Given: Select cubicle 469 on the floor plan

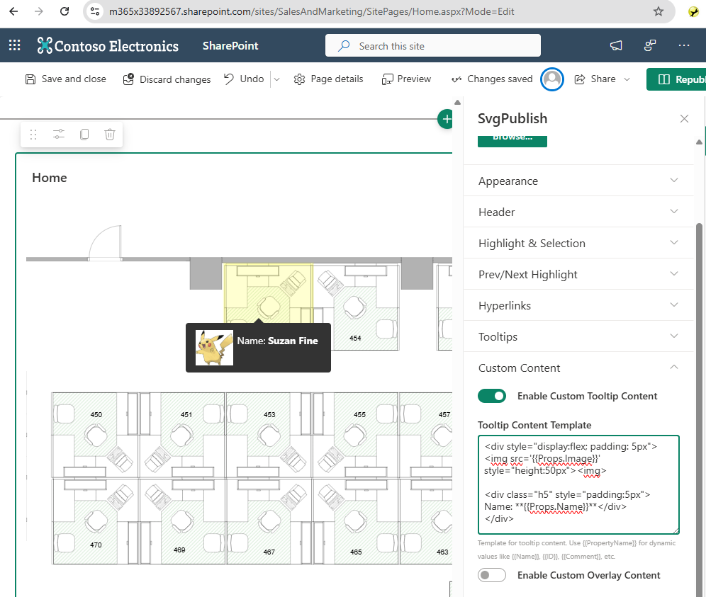Looking at the screenshot, I should point(182,521).
